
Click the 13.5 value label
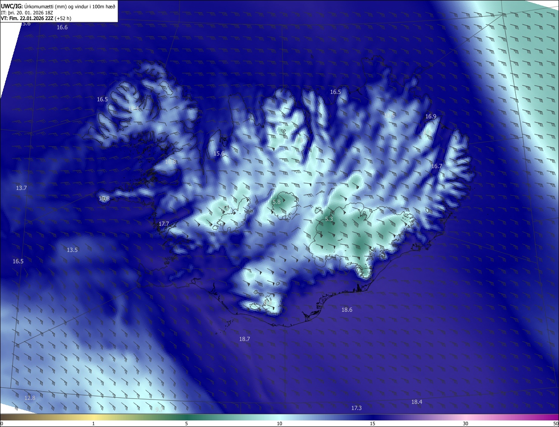click(x=72, y=250)
